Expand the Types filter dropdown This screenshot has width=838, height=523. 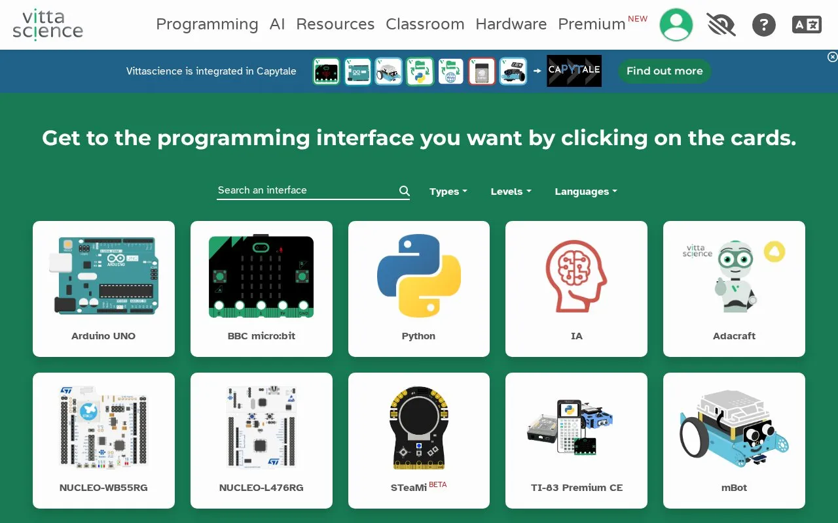[448, 192]
